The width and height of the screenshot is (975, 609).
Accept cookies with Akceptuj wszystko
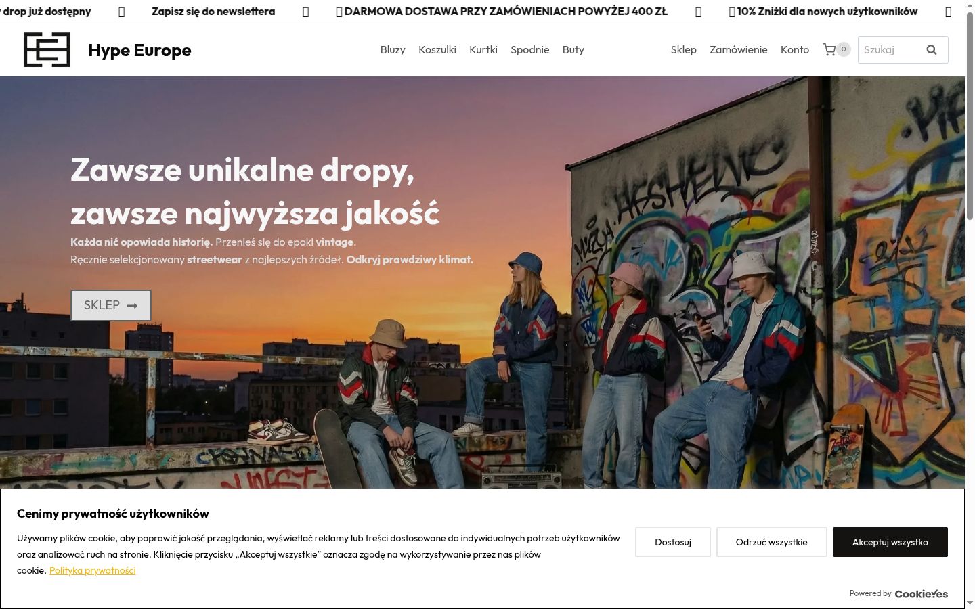click(x=890, y=542)
